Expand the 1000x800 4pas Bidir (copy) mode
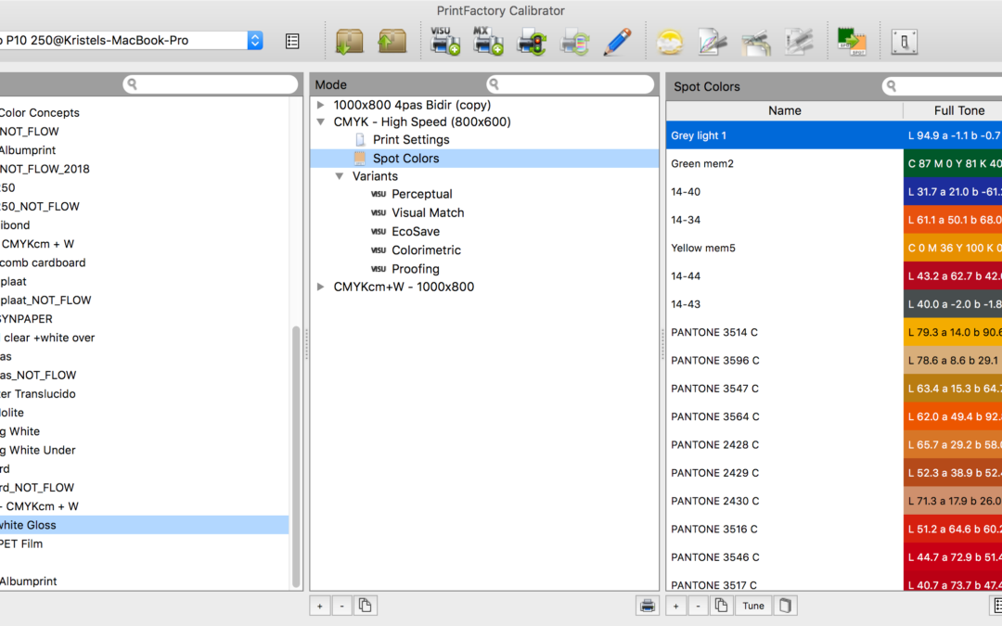 tap(321, 105)
